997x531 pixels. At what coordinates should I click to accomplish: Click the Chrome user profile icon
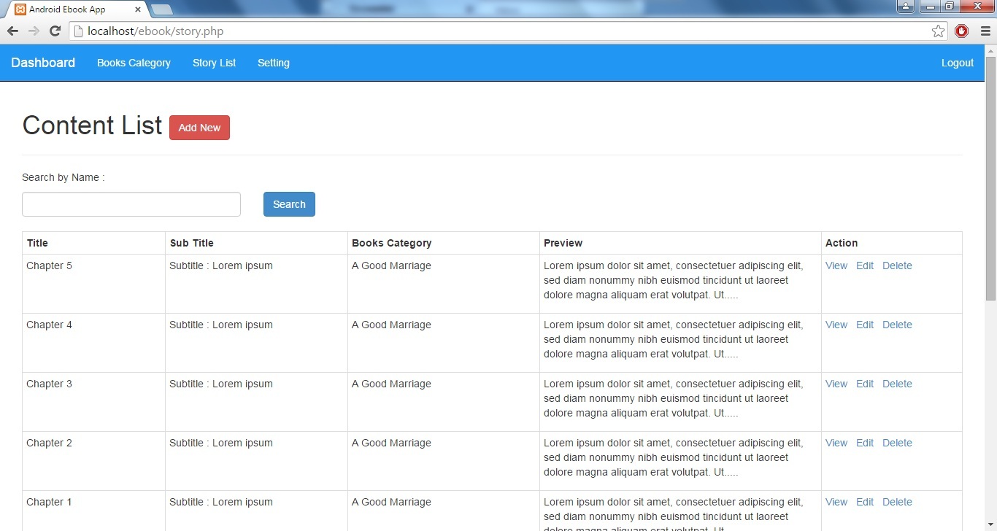[905, 7]
